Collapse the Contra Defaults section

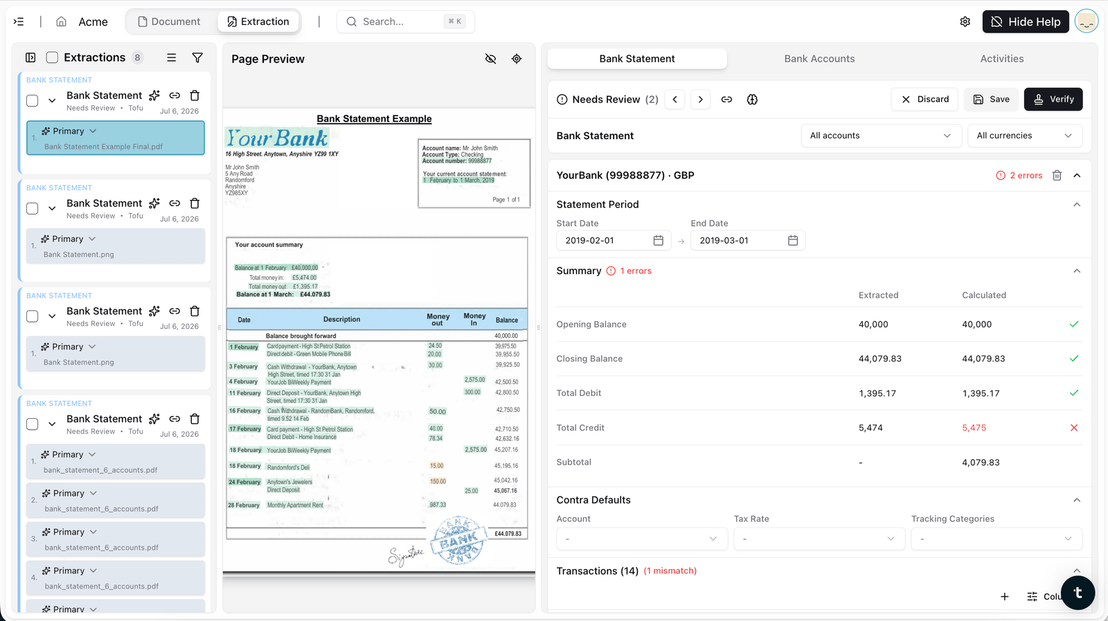pyautogui.click(x=1077, y=500)
